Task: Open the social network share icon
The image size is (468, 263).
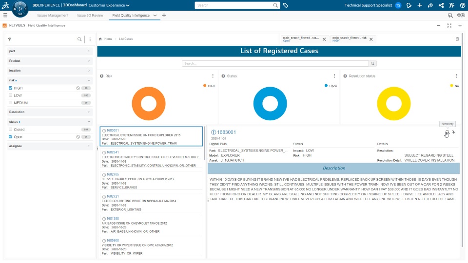Action: point(441,5)
